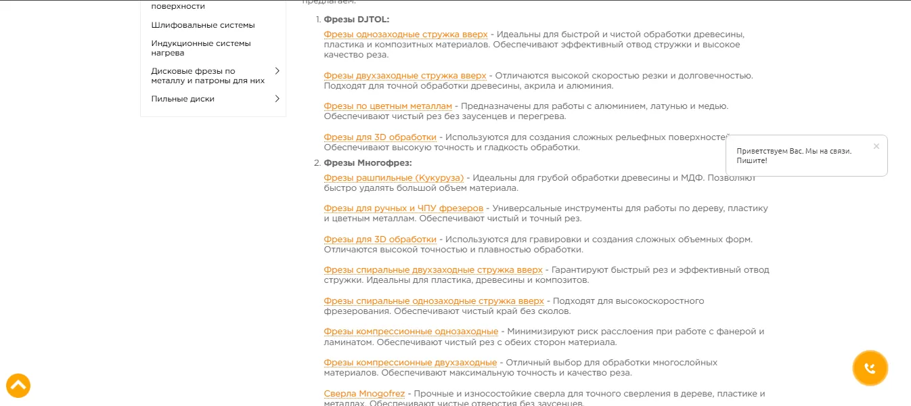This screenshot has height=406, width=911.
Task: Open DJTOL Фрезы для 3D обработки link
Action: pos(380,137)
